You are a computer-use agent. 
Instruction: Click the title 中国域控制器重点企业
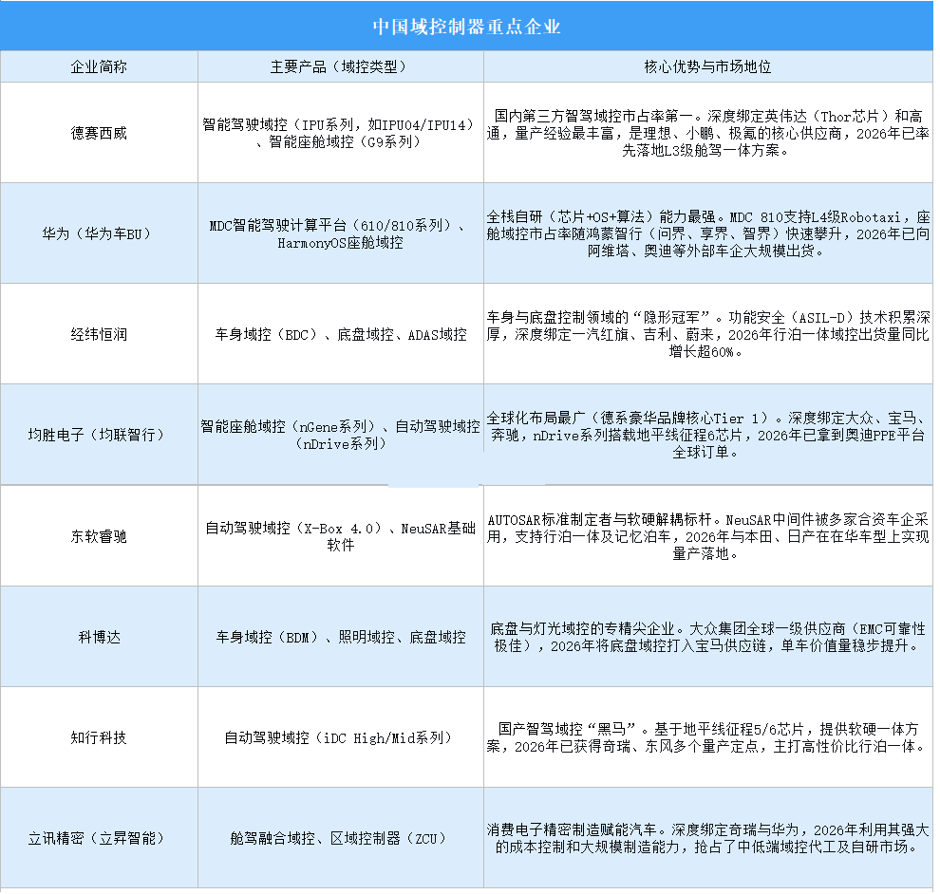(x=466, y=27)
